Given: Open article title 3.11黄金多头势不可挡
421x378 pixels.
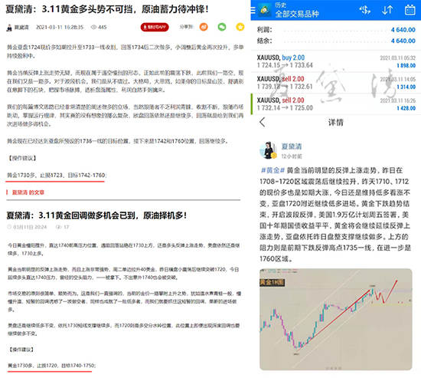Looking at the screenshot, I should (107, 9).
